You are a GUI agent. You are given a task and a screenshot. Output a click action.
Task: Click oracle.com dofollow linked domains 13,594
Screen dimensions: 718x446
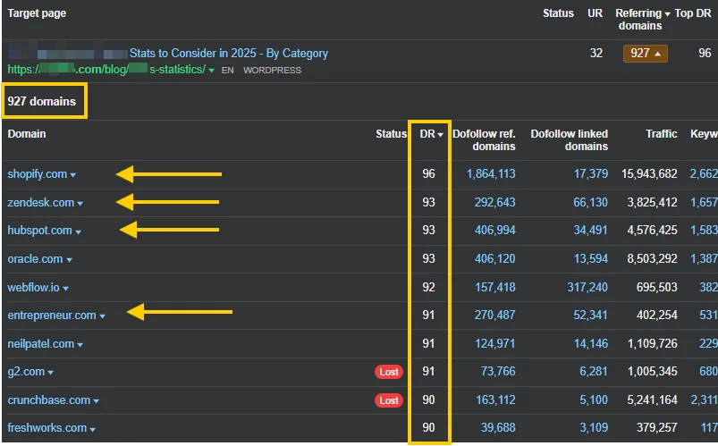(591, 258)
